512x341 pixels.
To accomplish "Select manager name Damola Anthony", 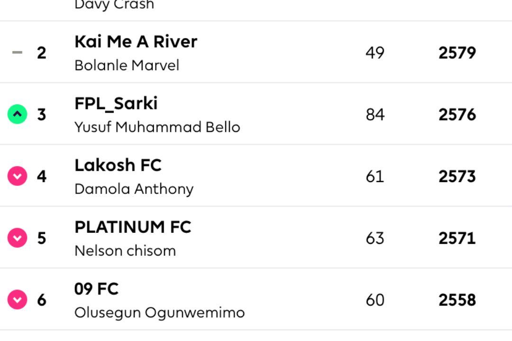I will (x=134, y=189).
